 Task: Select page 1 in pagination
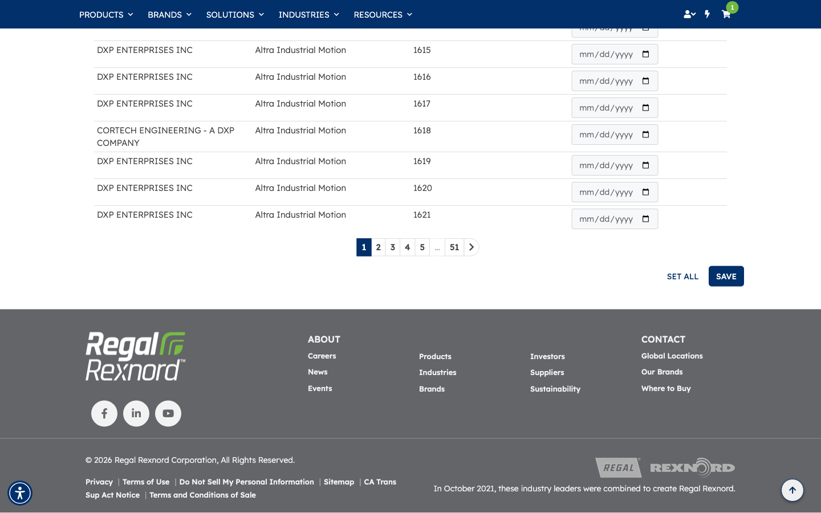(364, 247)
